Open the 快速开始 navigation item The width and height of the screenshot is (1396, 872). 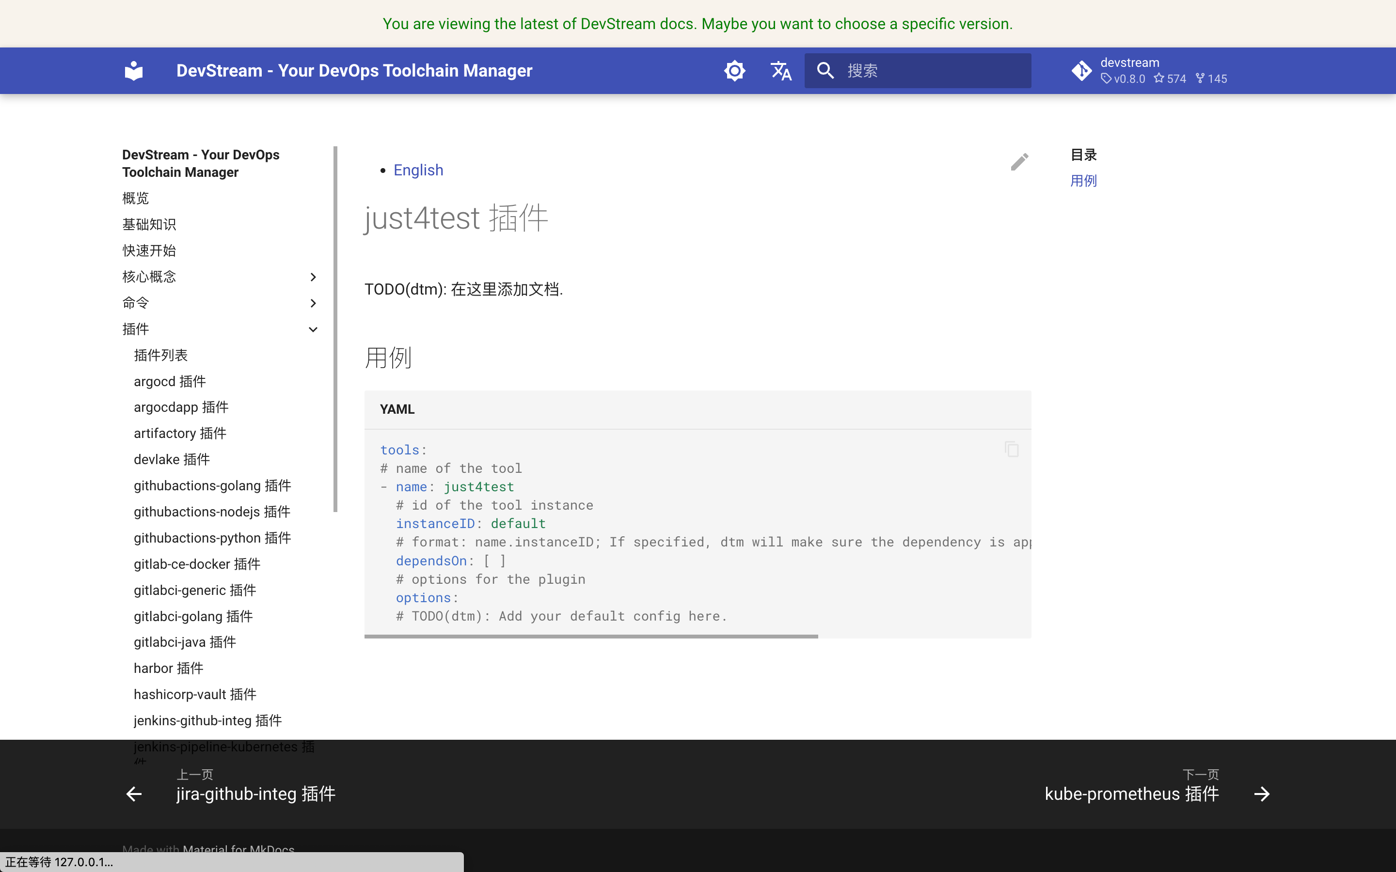(149, 250)
